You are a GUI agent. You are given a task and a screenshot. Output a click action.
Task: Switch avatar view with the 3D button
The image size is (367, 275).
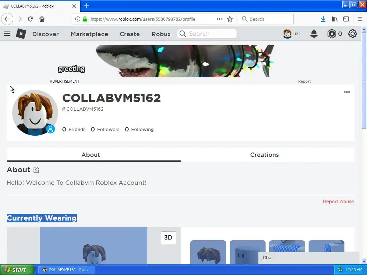pyautogui.click(x=168, y=238)
